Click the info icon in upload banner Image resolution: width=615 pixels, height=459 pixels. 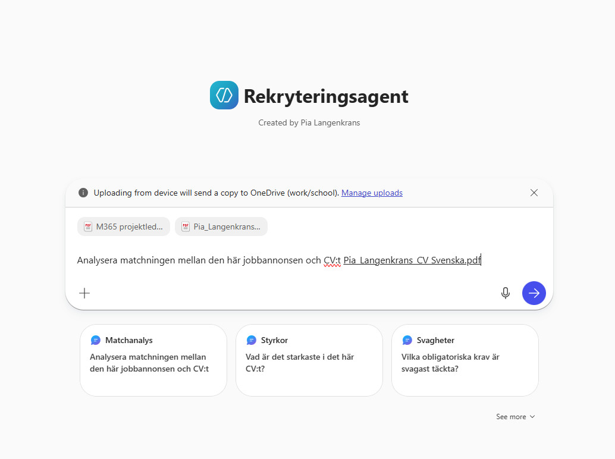(83, 193)
